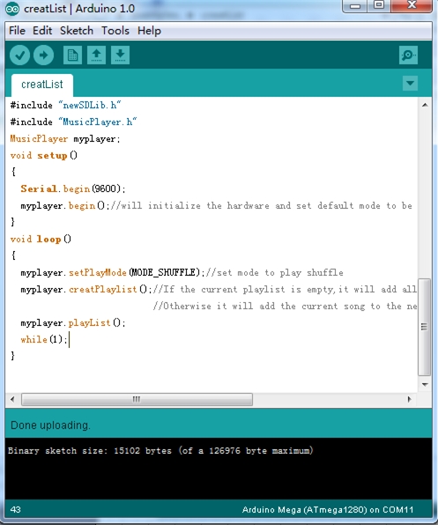The image size is (438, 525).
Task: Open the File menu
Action: pos(17,31)
